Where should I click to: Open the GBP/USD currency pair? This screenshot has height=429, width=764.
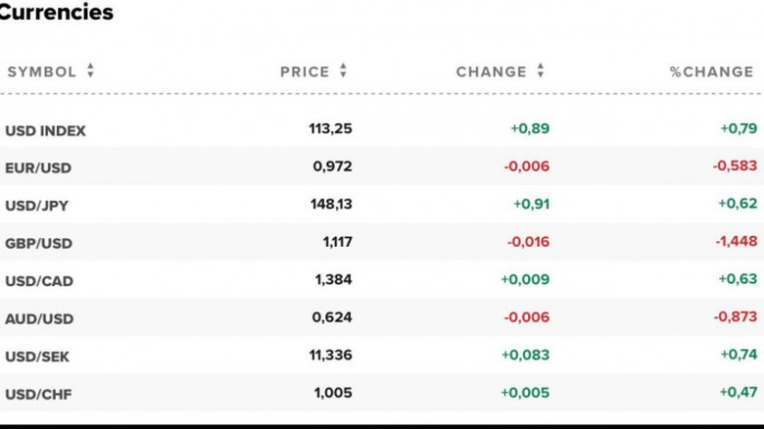click(x=38, y=243)
